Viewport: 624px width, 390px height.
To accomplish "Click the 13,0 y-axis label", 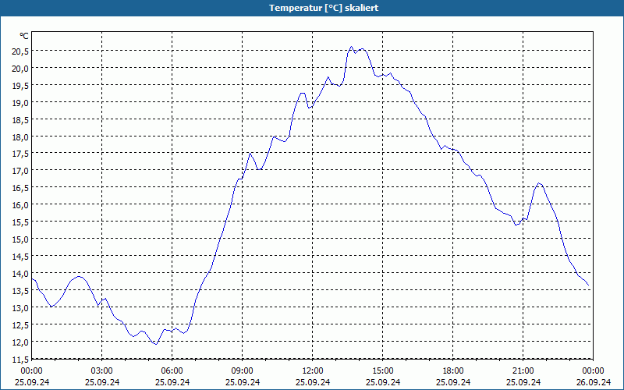I will (21, 307).
